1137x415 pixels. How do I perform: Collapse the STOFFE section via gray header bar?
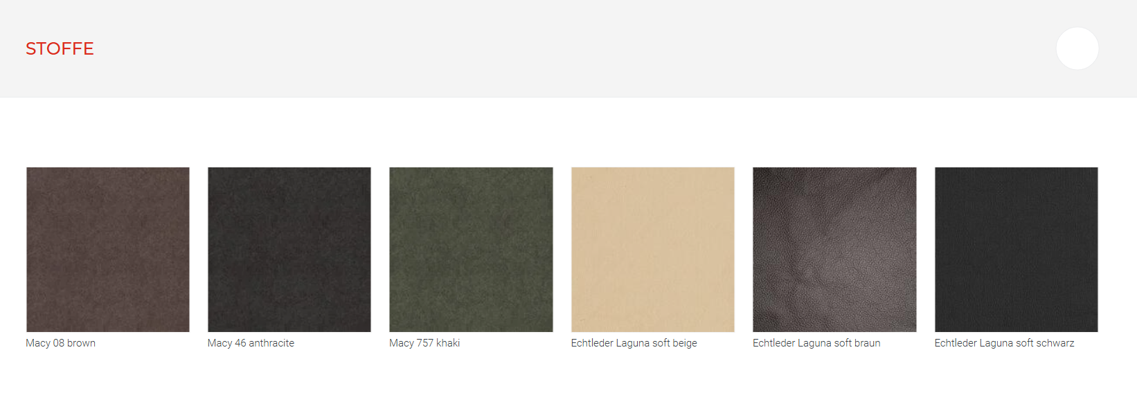point(554,48)
